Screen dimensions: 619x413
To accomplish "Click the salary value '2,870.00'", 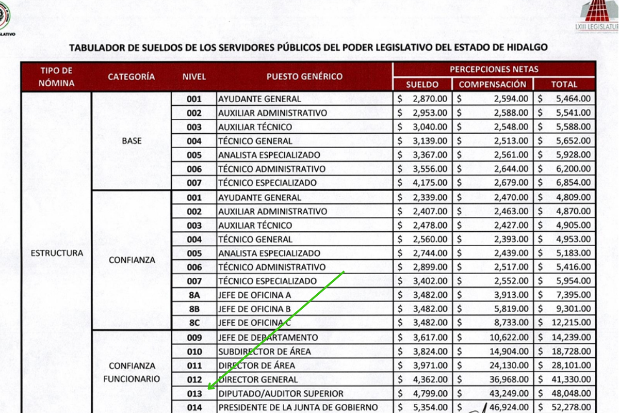I will click(430, 99).
